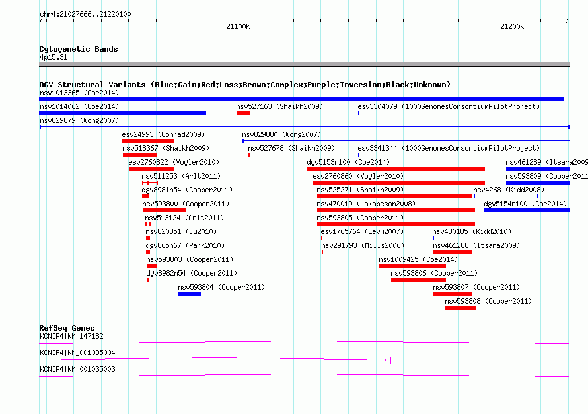Image resolution: width=588 pixels, height=414 pixels.
Task: Select the red nsv593808 (Cooper2011) bar
Action: click(x=460, y=308)
